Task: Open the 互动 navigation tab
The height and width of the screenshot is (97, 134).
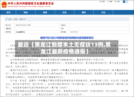Action: [103, 12]
